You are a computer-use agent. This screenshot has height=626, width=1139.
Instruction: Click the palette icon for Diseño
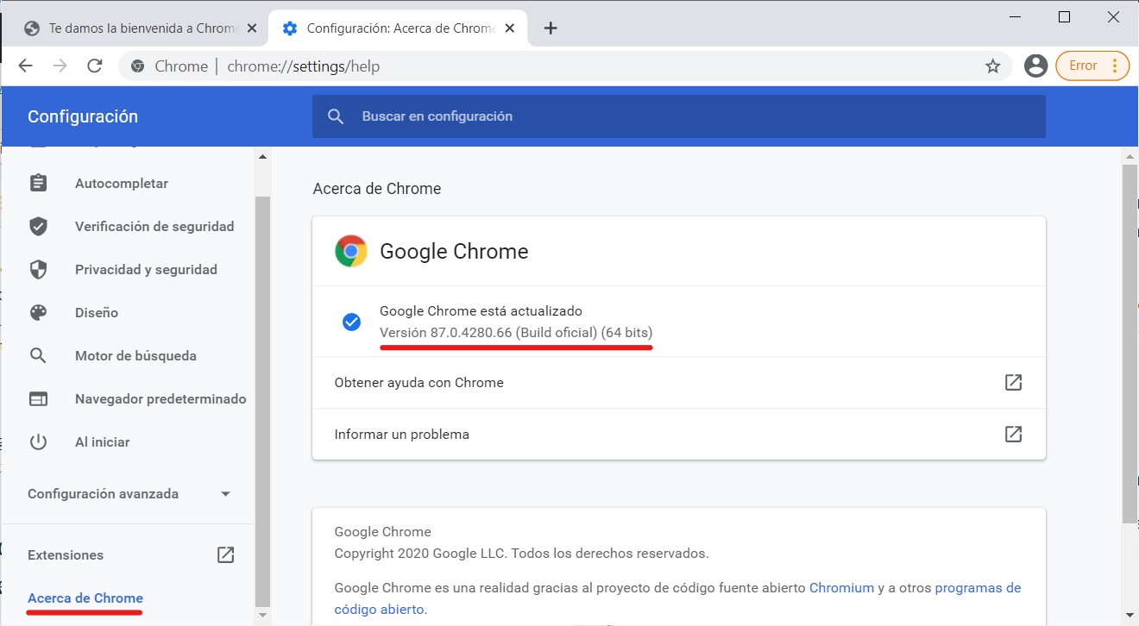click(x=38, y=312)
